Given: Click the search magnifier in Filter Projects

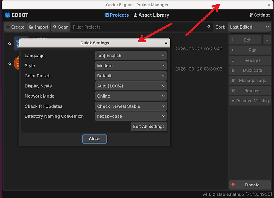Looking at the screenshot, I should coord(209,27).
